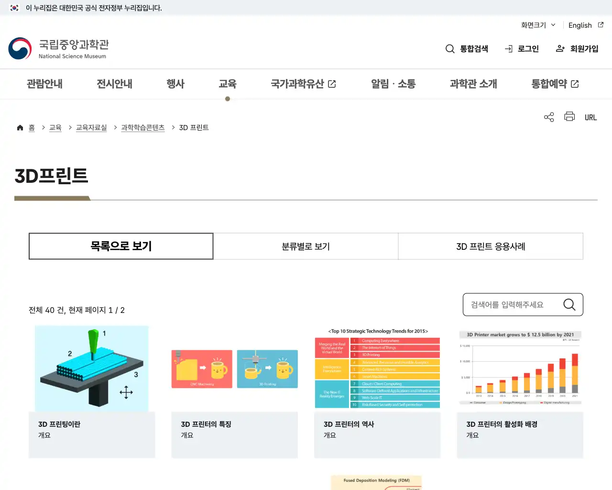This screenshot has width=612, height=490.
Task: Click the share icon
Action: click(x=548, y=116)
